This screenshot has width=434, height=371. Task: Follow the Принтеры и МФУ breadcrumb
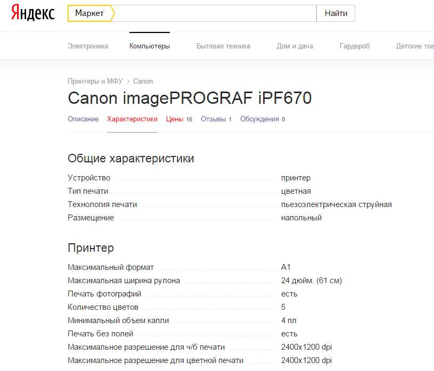(x=95, y=81)
